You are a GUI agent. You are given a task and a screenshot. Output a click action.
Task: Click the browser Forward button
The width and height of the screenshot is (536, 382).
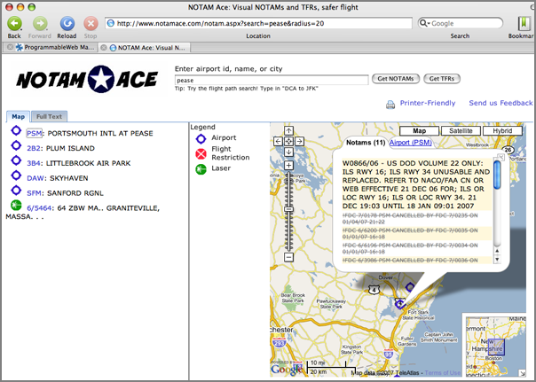coord(40,24)
